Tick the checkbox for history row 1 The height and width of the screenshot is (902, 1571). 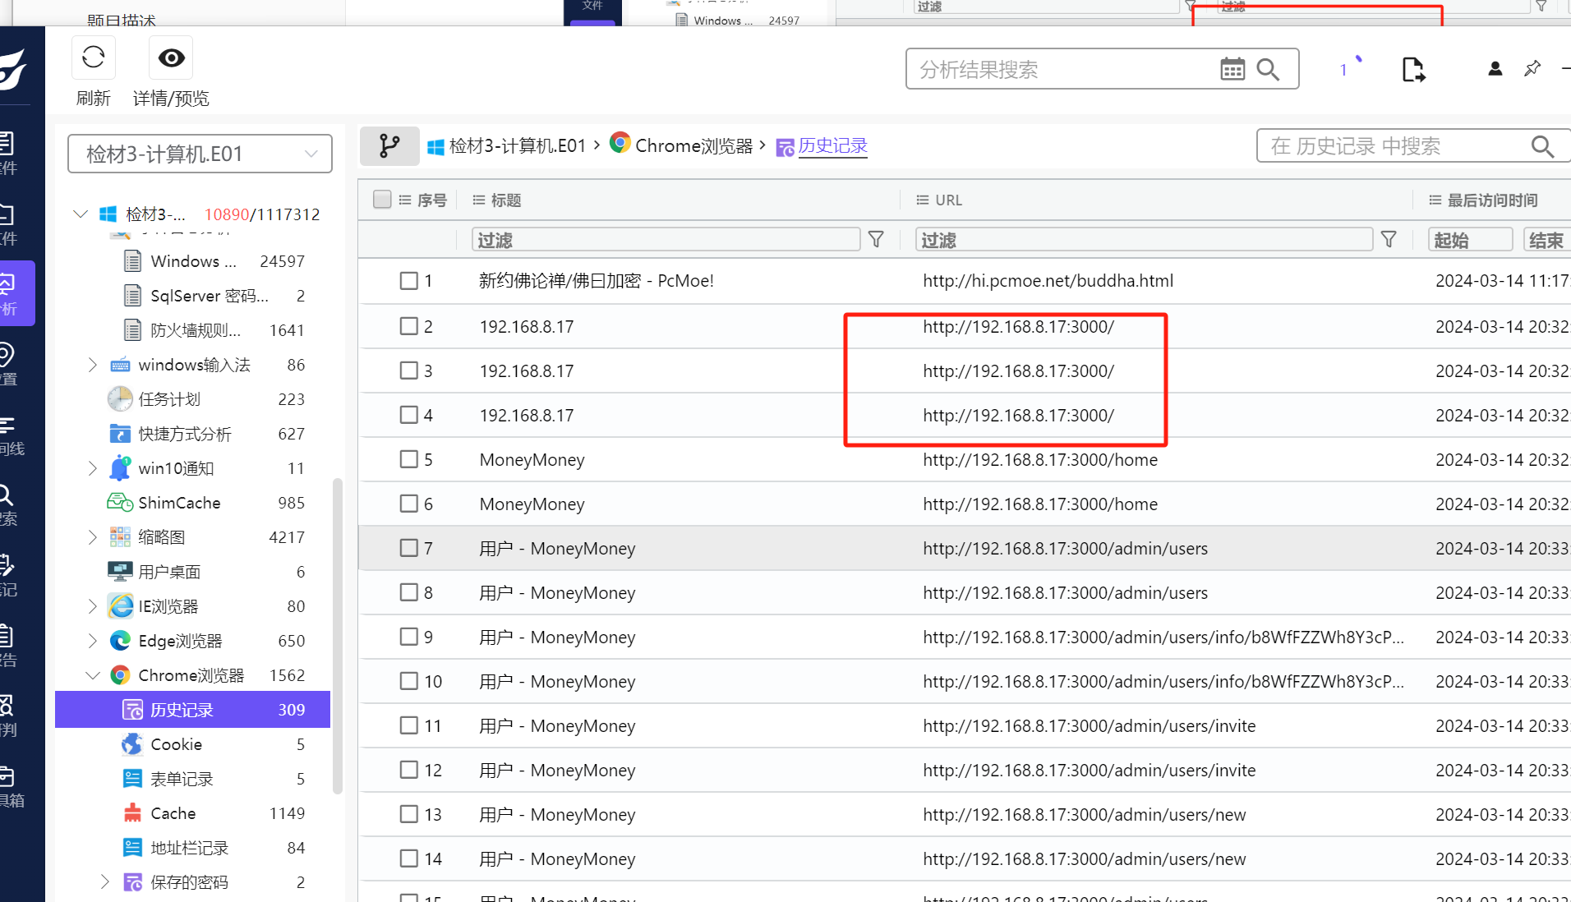click(x=408, y=281)
